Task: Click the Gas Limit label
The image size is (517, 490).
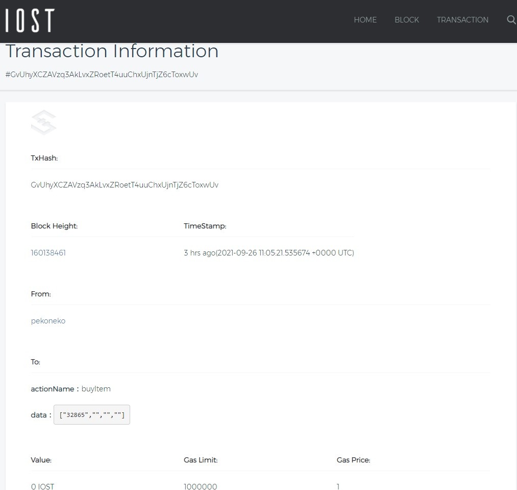Action: click(x=201, y=460)
